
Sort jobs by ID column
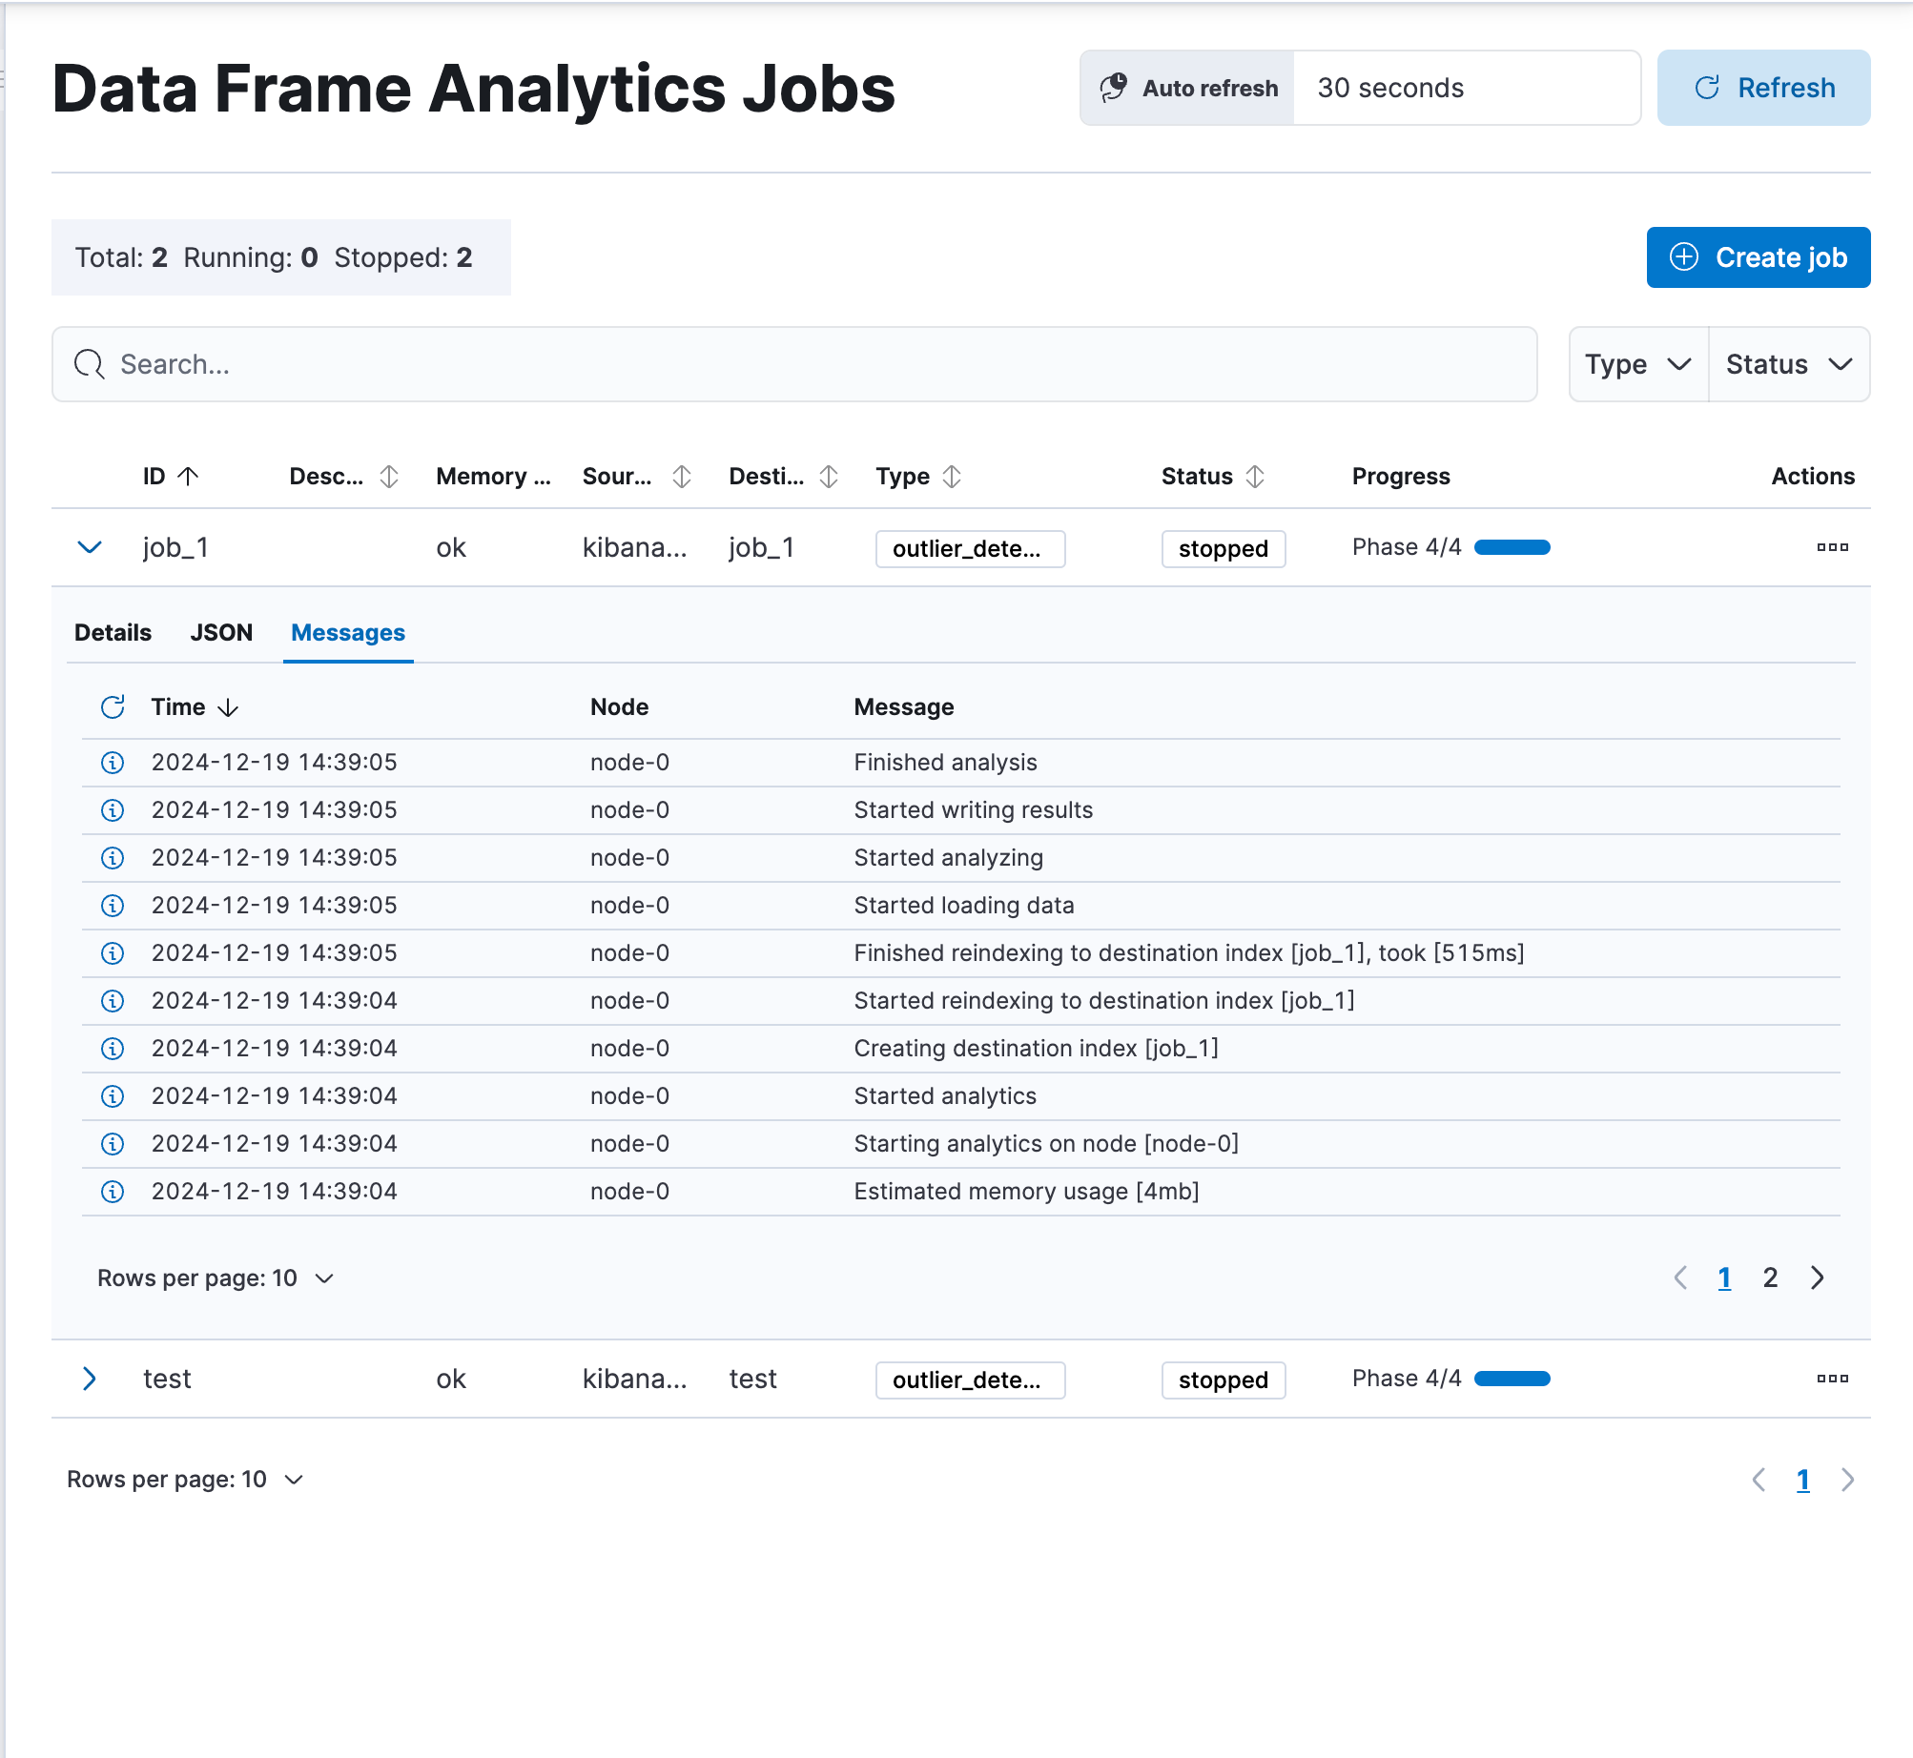pyautogui.click(x=171, y=476)
